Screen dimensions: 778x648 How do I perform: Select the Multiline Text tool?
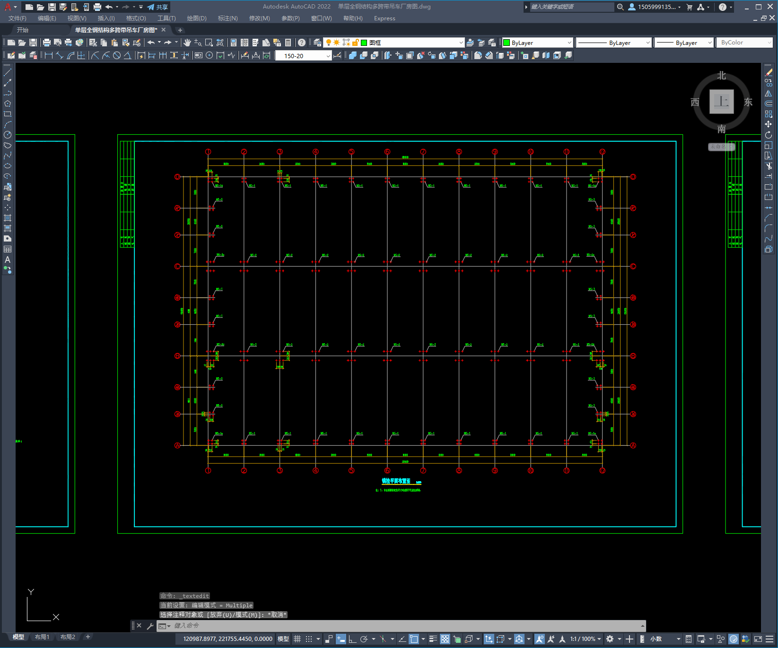(x=8, y=259)
